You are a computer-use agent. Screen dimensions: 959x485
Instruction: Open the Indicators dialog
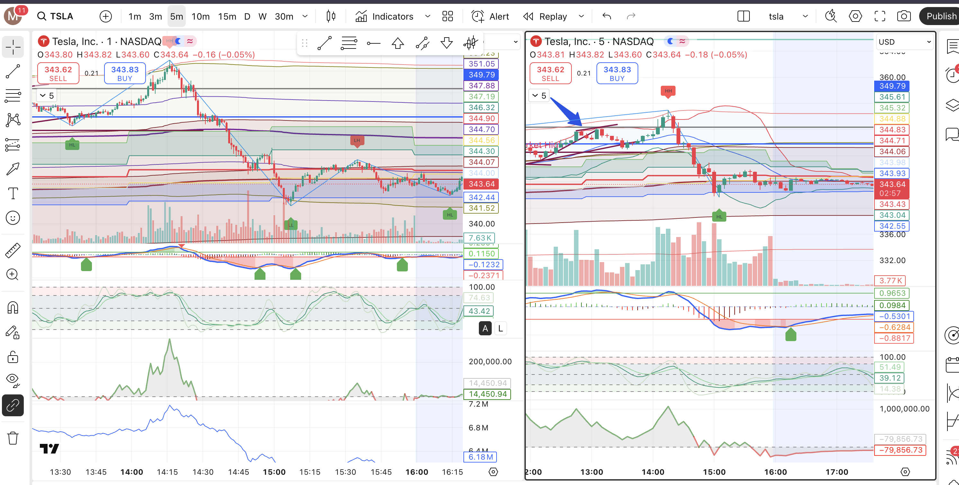[384, 16]
